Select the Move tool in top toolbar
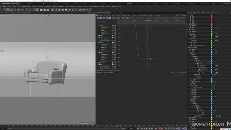This screenshot has width=231, height=130. tap(8, 10)
